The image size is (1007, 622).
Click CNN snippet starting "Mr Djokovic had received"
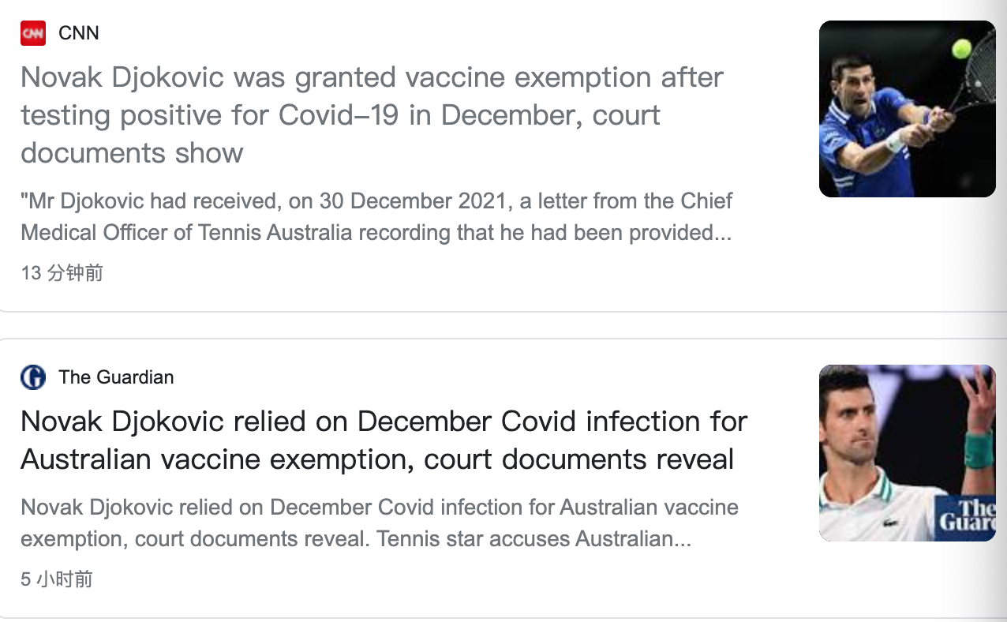click(376, 216)
